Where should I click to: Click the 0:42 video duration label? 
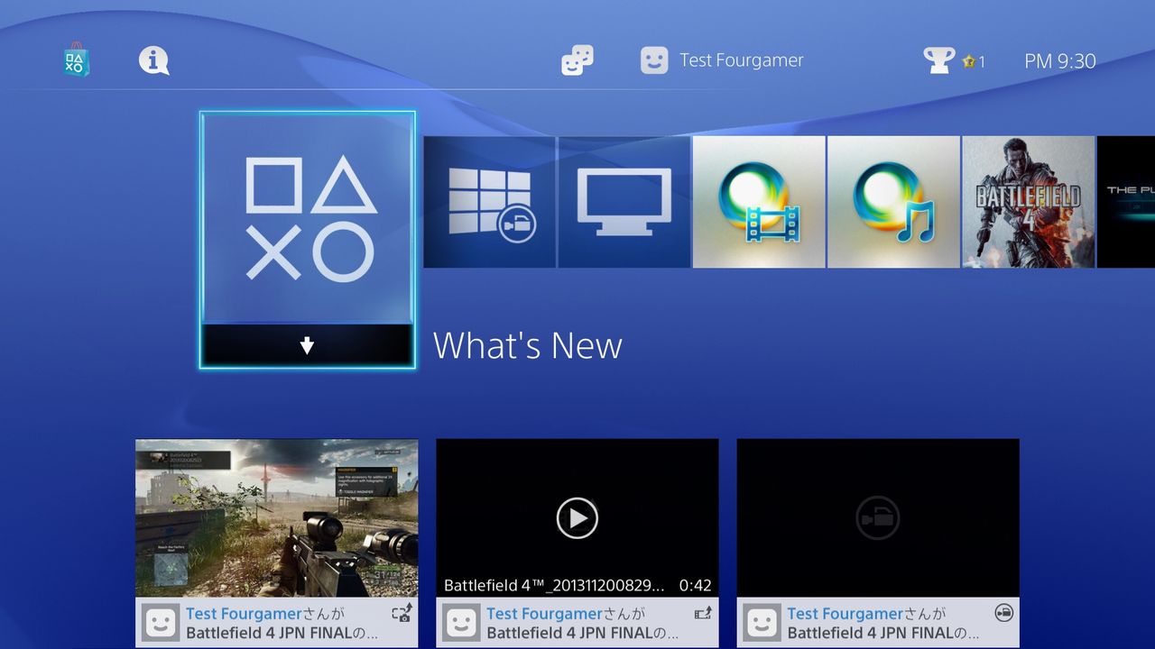click(695, 585)
